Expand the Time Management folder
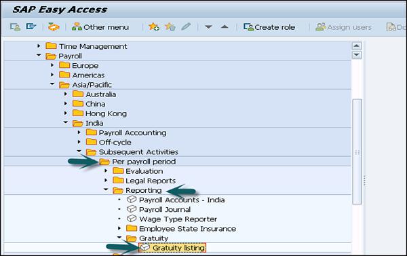 point(39,46)
